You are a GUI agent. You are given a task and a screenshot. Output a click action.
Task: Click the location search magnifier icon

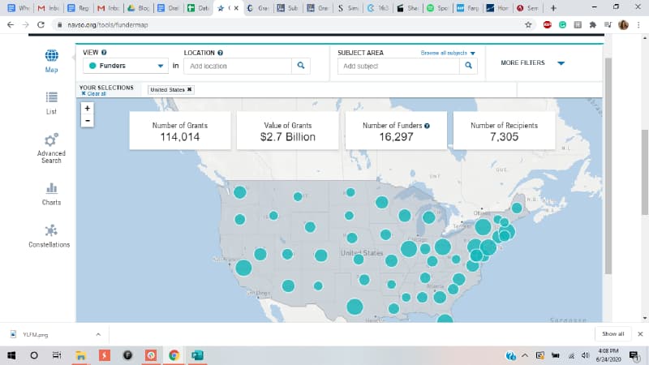click(x=300, y=66)
